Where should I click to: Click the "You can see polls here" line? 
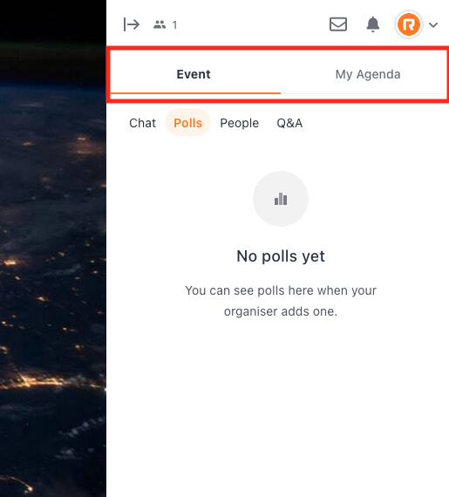pyautogui.click(x=281, y=290)
